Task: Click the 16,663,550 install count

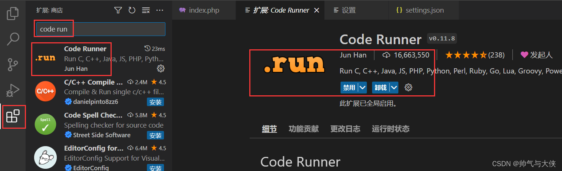Action: 406,55
